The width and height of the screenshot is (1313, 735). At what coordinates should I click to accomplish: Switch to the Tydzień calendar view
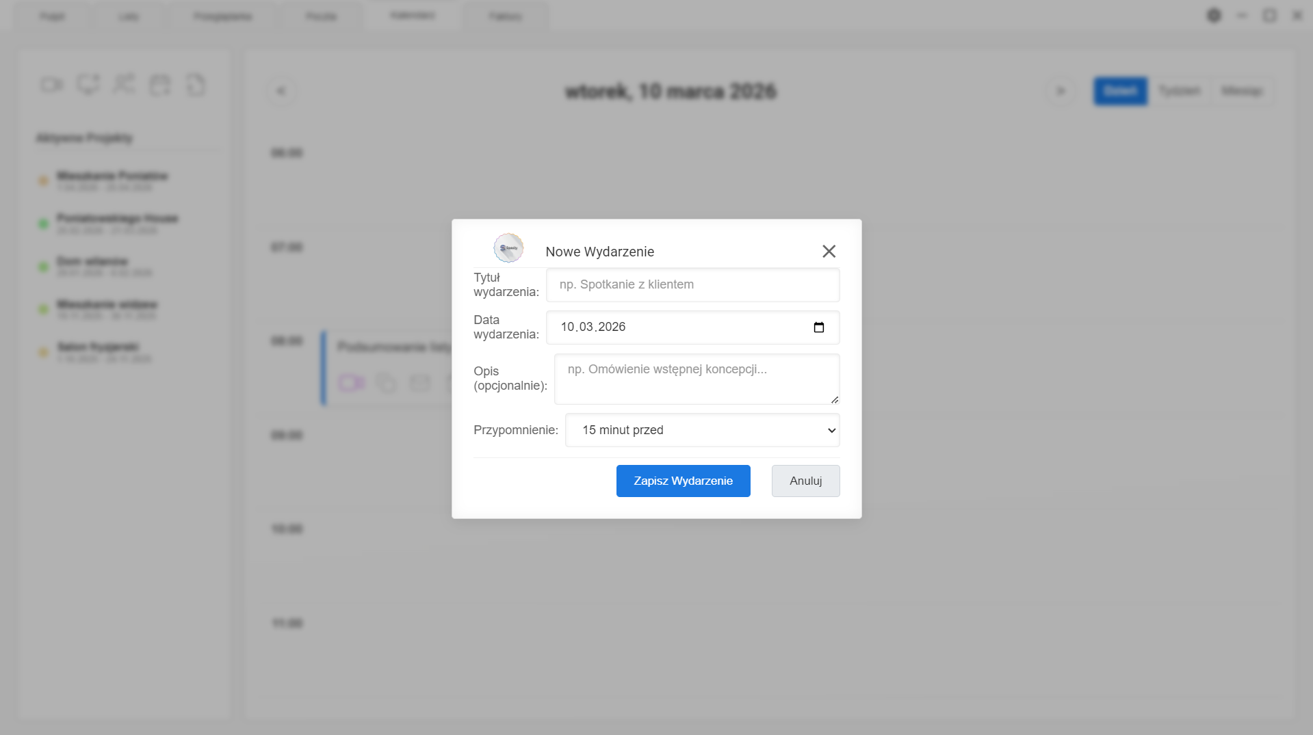click(x=1180, y=91)
